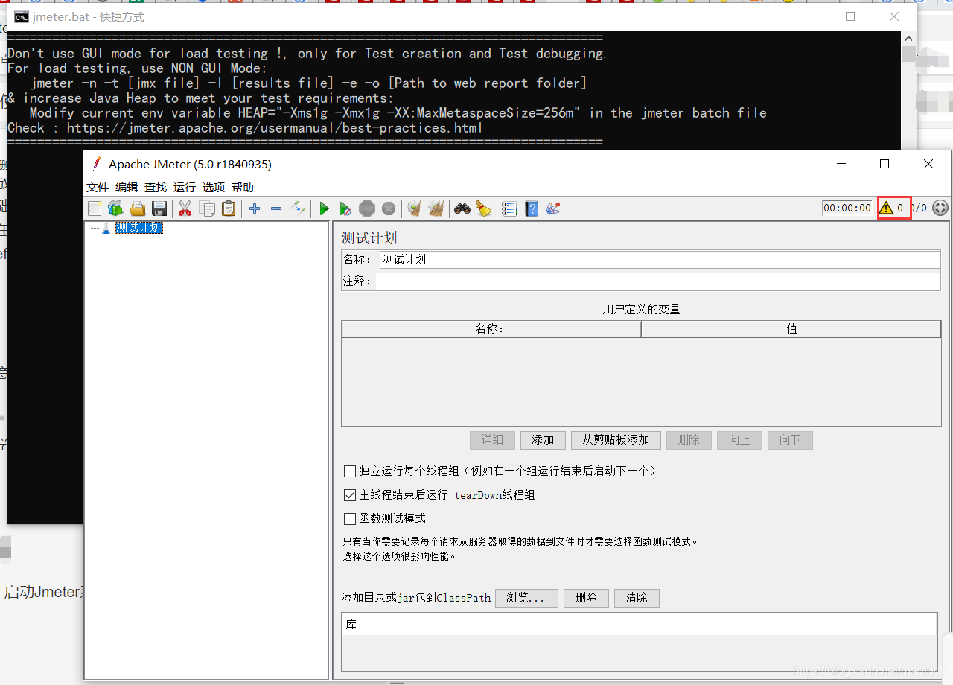Image resolution: width=953 pixels, height=685 pixels.
Task: Click the 名称 input field
Action: pyautogui.click(x=660, y=259)
